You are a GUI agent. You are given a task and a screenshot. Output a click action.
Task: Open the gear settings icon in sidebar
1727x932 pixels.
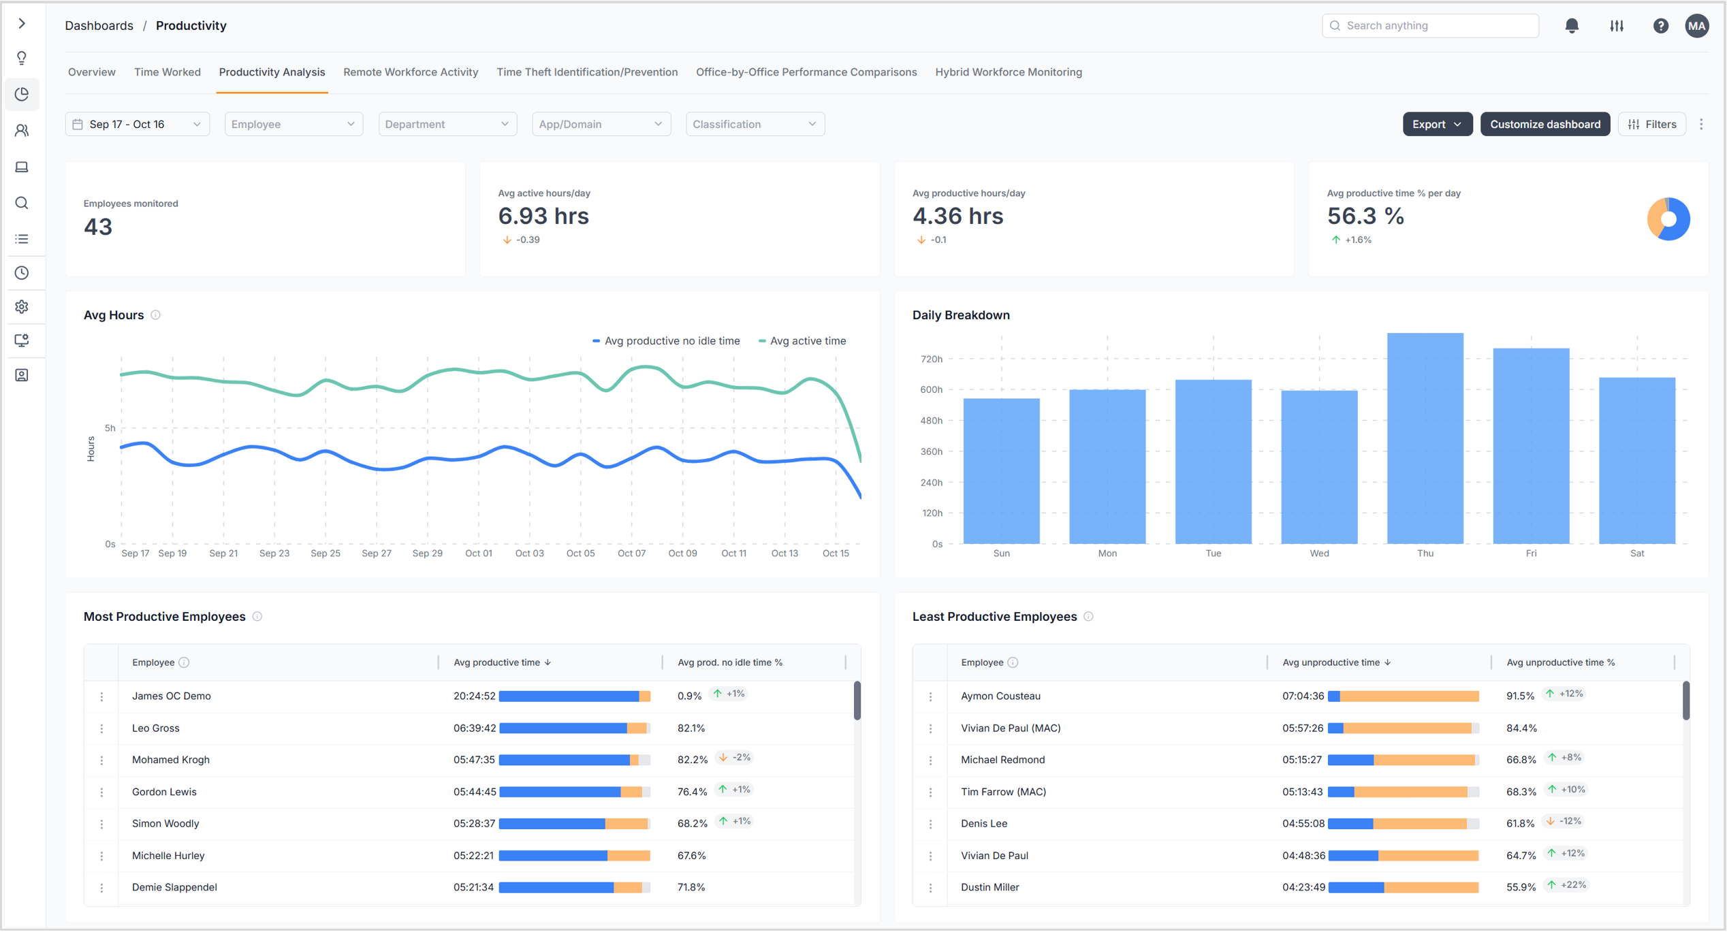coord(22,307)
